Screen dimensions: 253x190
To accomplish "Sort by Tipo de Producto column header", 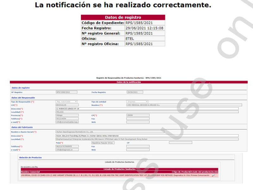I will (x=181, y=172).
